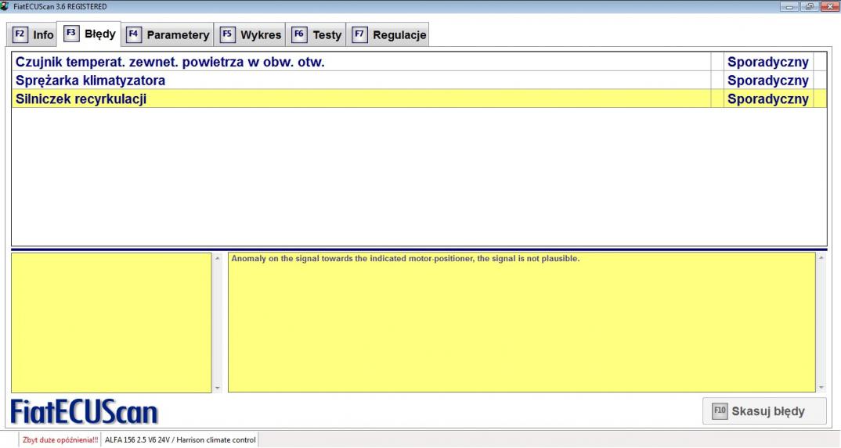Select the Sprężarka klimatyzatora error row
Screen dimensions: 841x448
pyautogui.click(x=419, y=81)
